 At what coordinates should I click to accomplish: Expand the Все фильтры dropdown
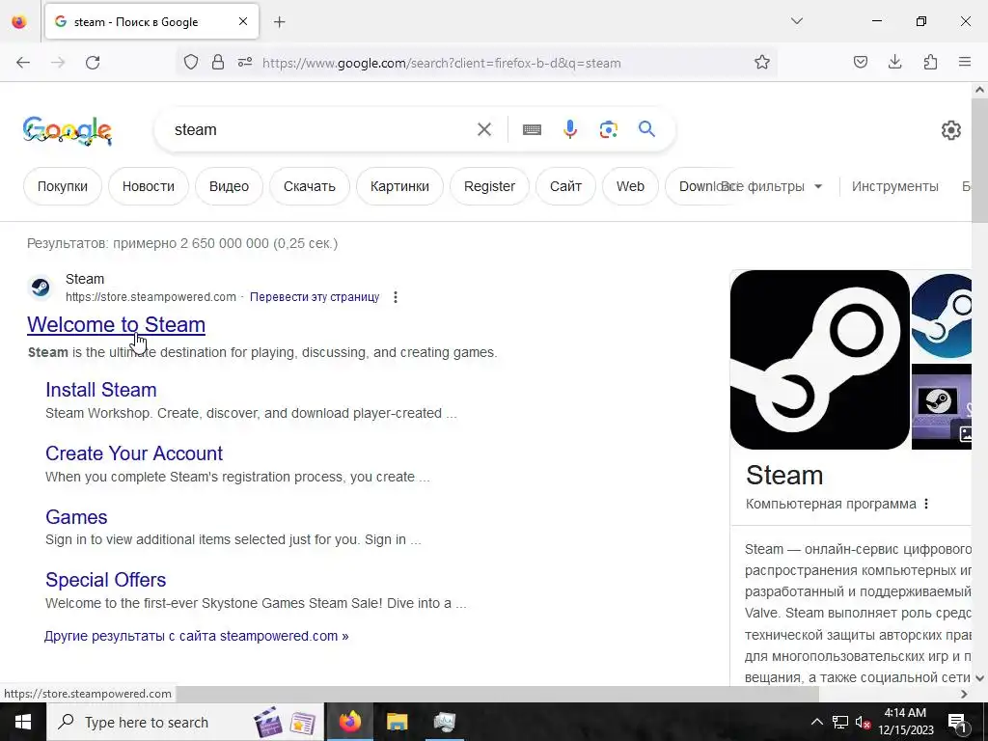772,186
